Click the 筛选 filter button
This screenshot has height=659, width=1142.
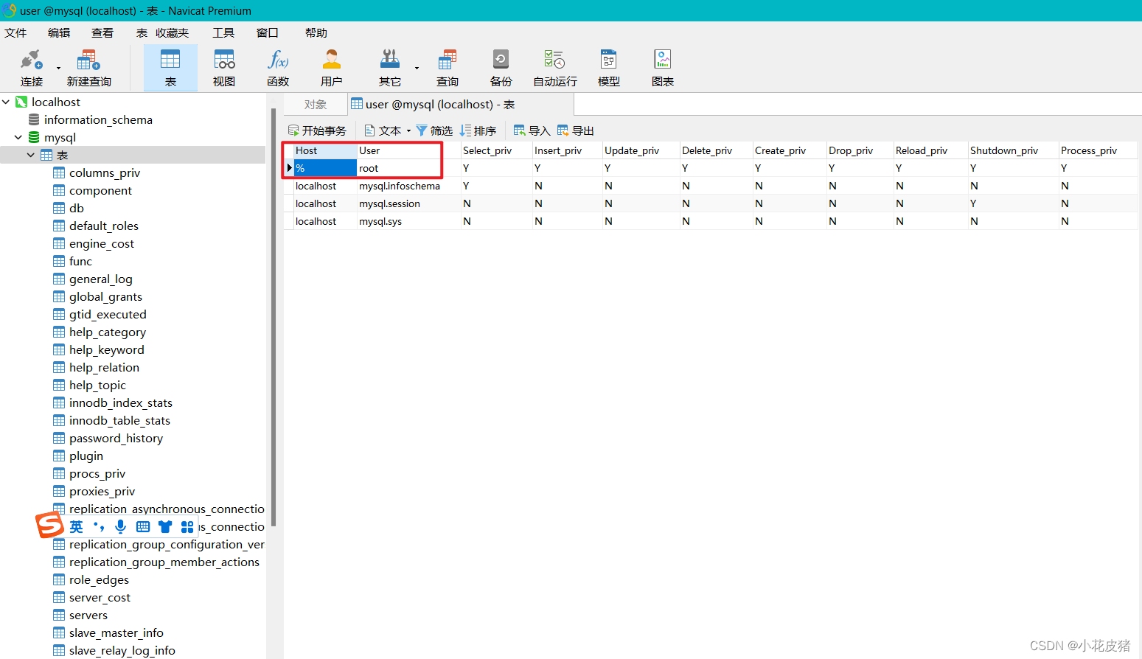coord(434,130)
